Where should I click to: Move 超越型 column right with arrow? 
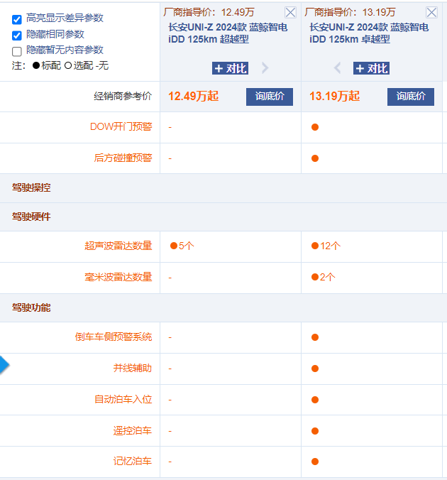(x=265, y=68)
